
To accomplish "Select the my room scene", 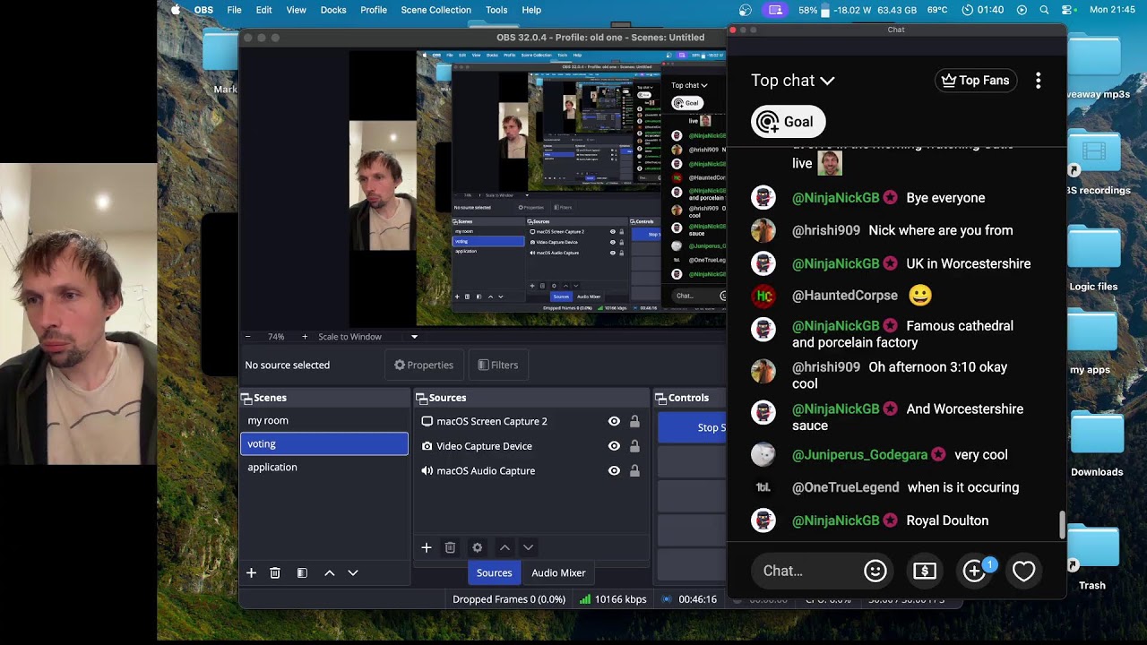I will pos(324,420).
